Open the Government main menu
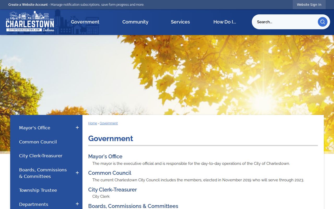This screenshot has height=209, width=334. pos(85,22)
